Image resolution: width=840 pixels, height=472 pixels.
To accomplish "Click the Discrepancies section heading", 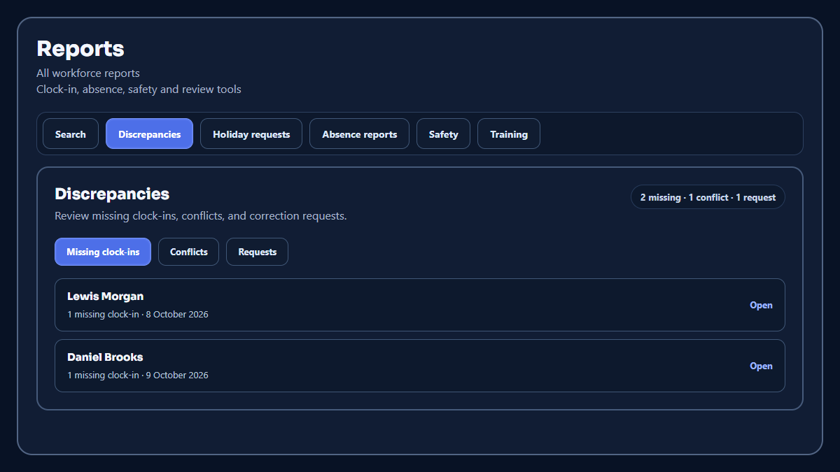I will [x=112, y=194].
